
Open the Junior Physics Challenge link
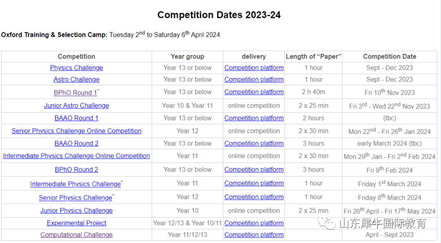(76, 210)
